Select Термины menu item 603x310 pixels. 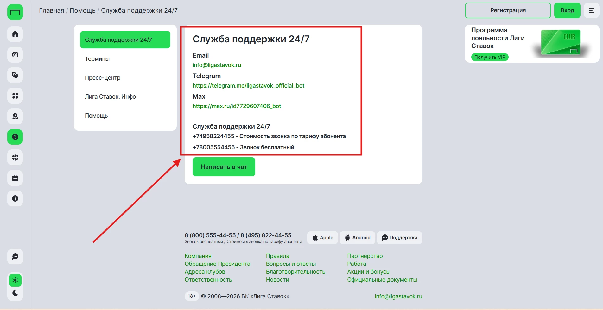click(x=125, y=59)
